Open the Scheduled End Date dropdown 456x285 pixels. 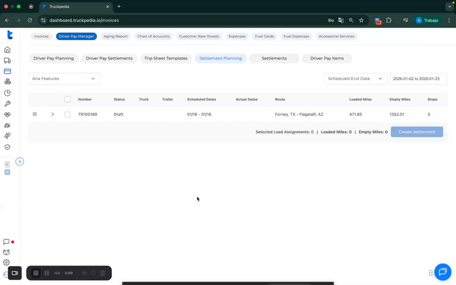(x=356, y=79)
